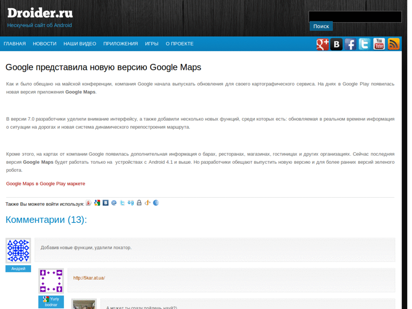
Task: Log in using the Google icon
Action: coord(97,203)
